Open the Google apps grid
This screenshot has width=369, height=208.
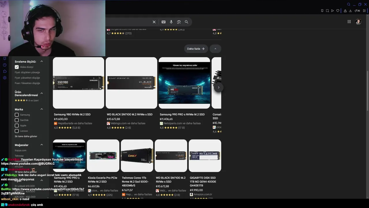pos(349,22)
